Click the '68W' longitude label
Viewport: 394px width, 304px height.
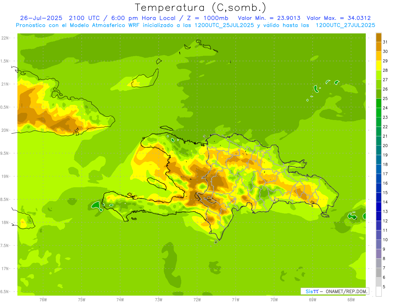tap(351, 299)
